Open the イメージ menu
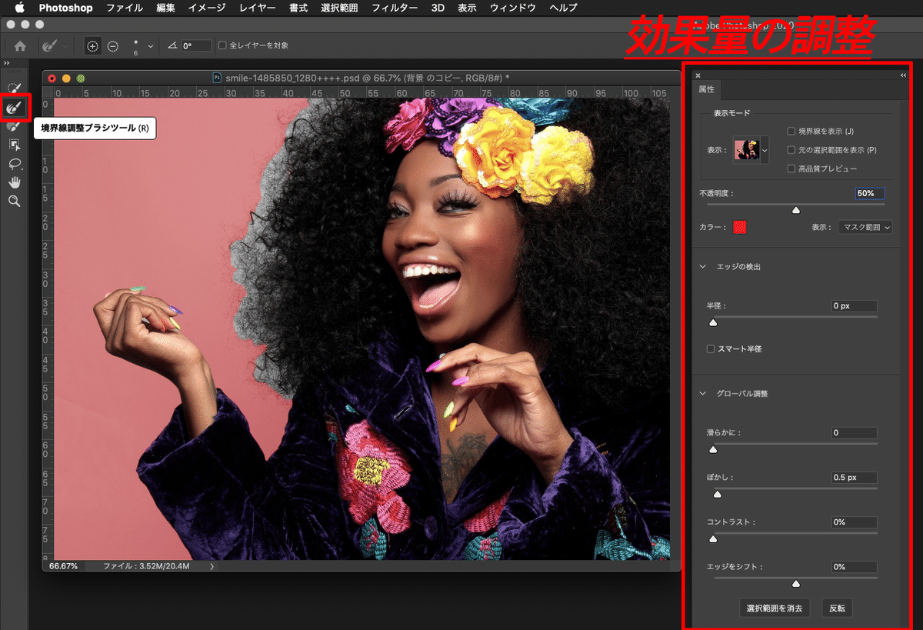Screen dimensions: 923x630 [x=206, y=8]
